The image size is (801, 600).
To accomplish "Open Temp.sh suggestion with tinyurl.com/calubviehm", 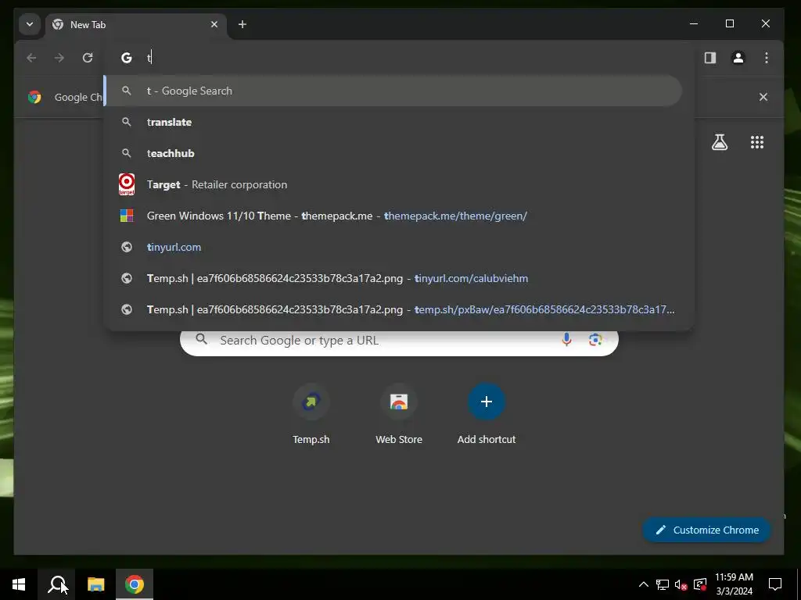I will pyautogui.click(x=393, y=278).
